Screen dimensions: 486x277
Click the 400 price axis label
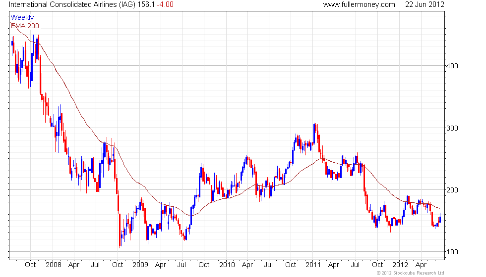pyautogui.click(x=452, y=66)
